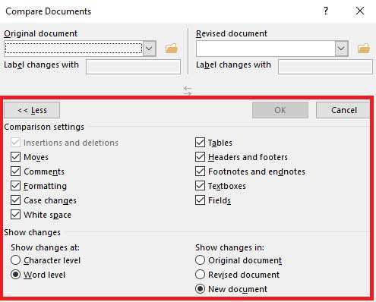Uncheck the Moves checkbox
The height and width of the screenshot is (302, 376).
coord(15,157)
